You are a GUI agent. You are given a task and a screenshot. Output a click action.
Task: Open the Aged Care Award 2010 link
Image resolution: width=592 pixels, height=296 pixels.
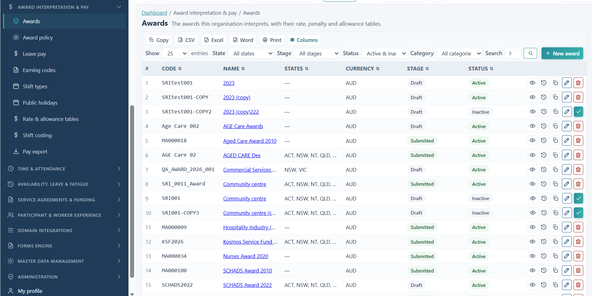coord(250,141)
